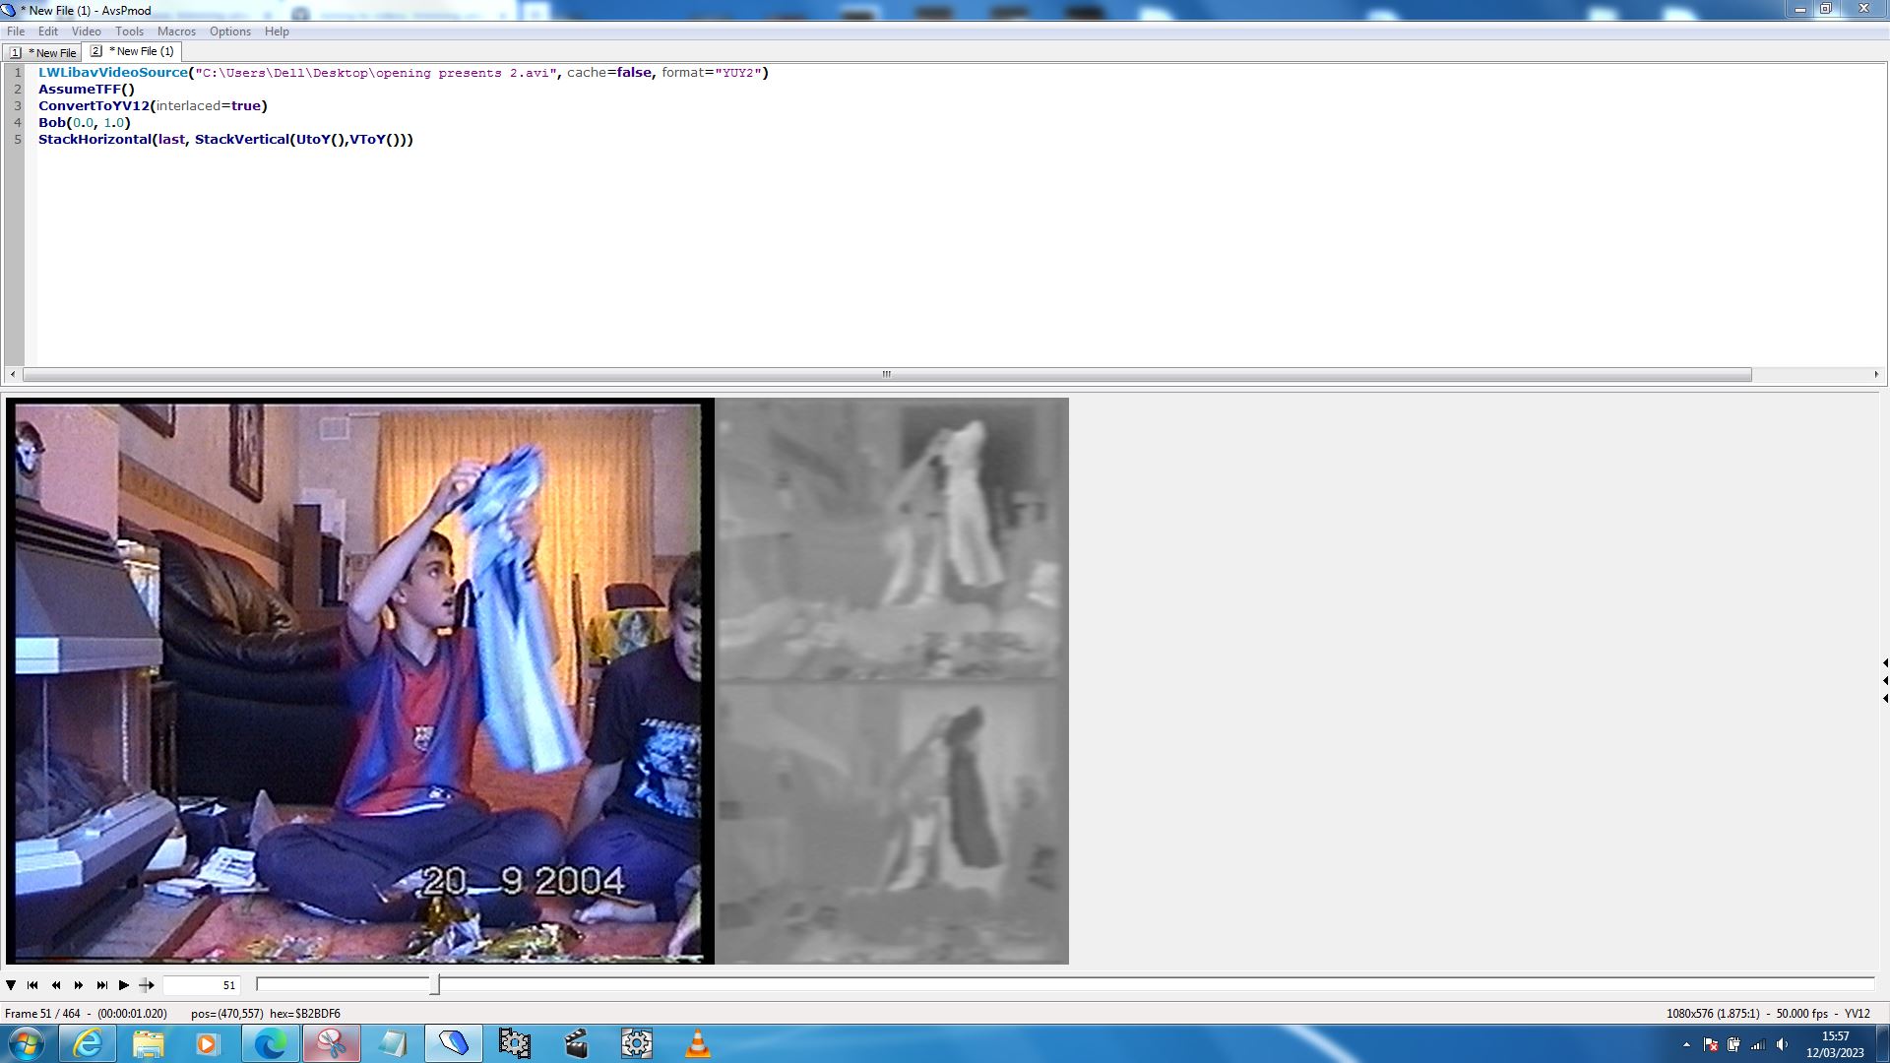Open the Video menu
The width and height of the screenshot is (1890, 1063).
click(x=86, y=31)
